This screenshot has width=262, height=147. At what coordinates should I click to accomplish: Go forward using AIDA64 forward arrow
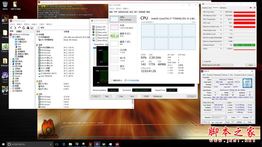coord(15,28)
